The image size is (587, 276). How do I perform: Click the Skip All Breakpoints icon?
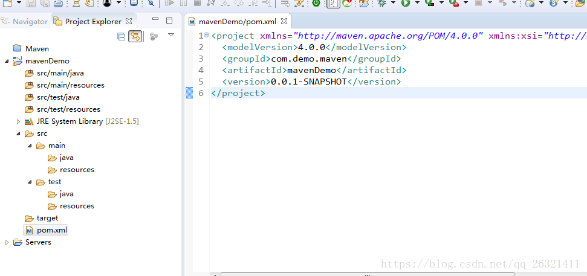[x=151, y=3]
